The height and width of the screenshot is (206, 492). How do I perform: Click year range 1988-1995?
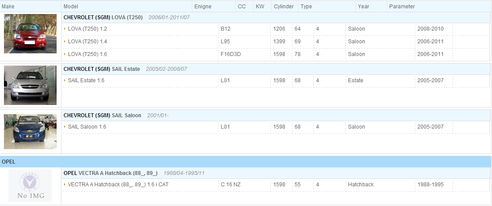click(431, 185)
